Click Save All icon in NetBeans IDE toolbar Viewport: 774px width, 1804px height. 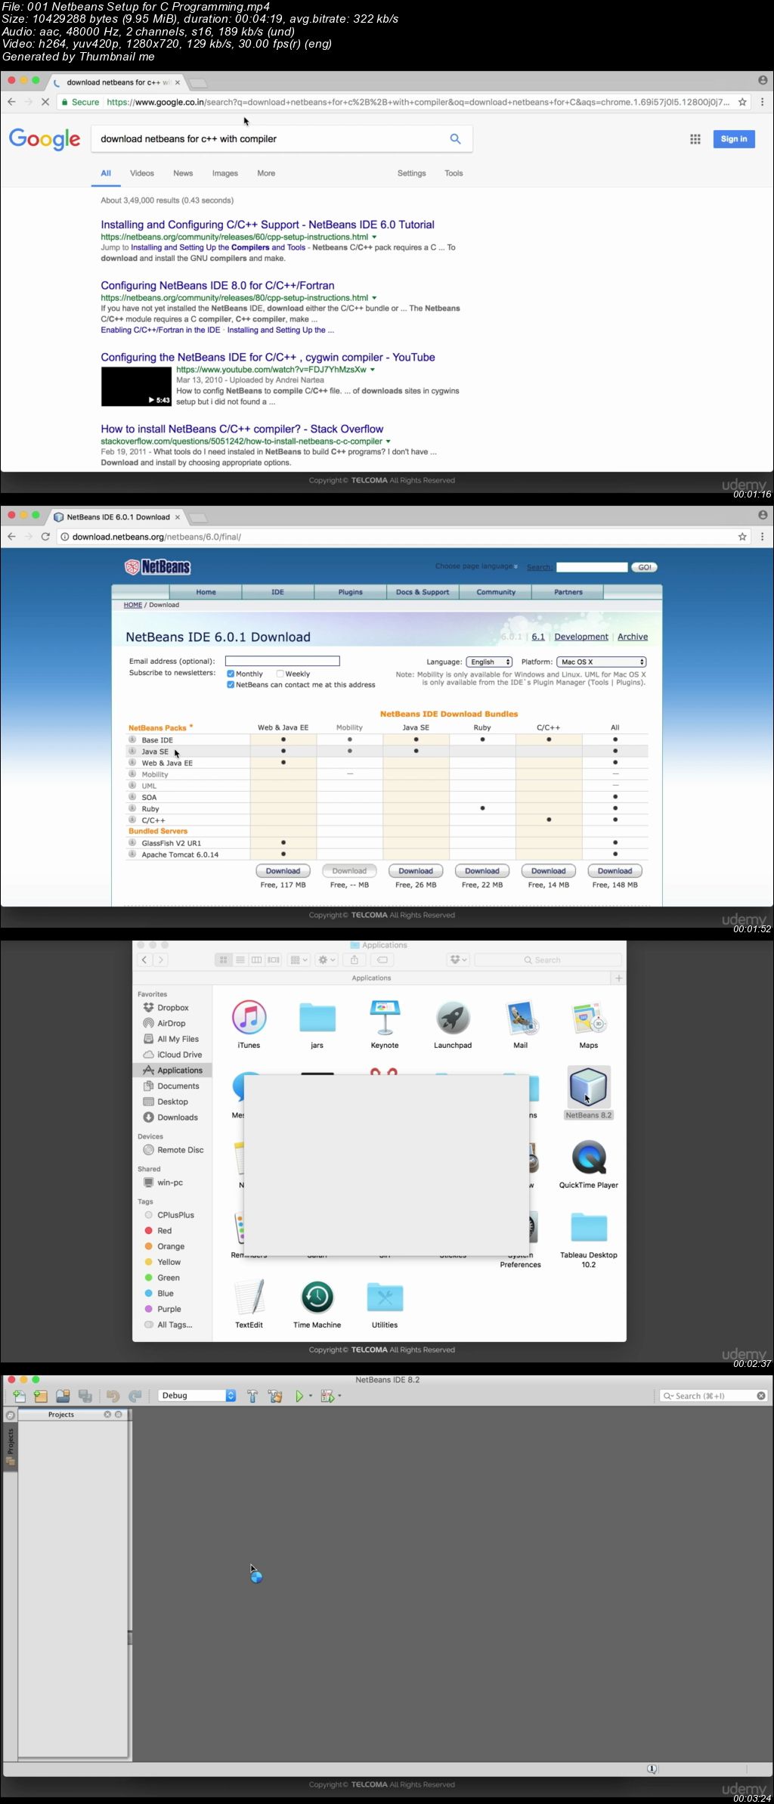point(85,1396)
